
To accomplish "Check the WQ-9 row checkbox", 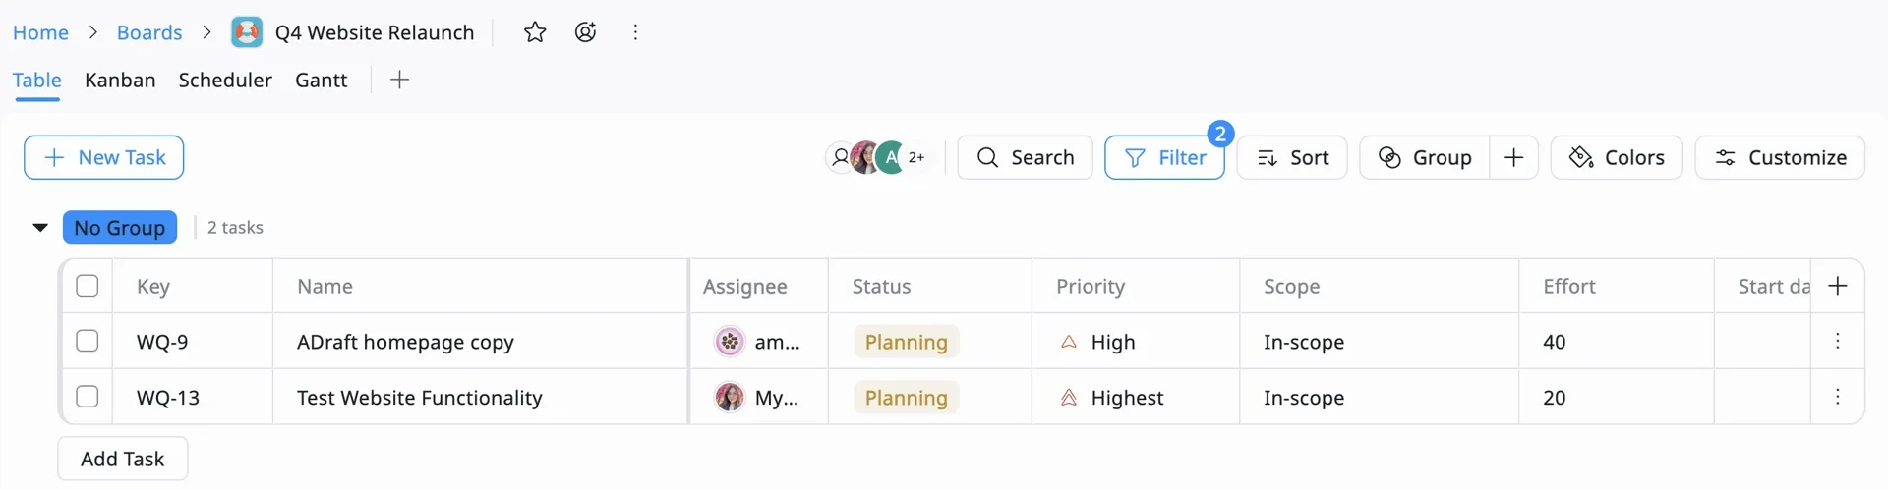I will [88, 341].
